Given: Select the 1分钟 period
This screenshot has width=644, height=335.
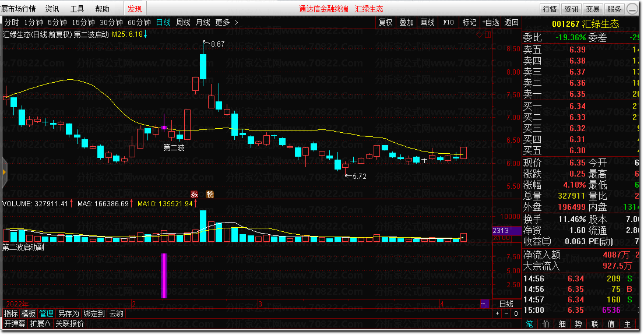Looking at the screenshot, I should pyautogui.click(x=33, y=22).
